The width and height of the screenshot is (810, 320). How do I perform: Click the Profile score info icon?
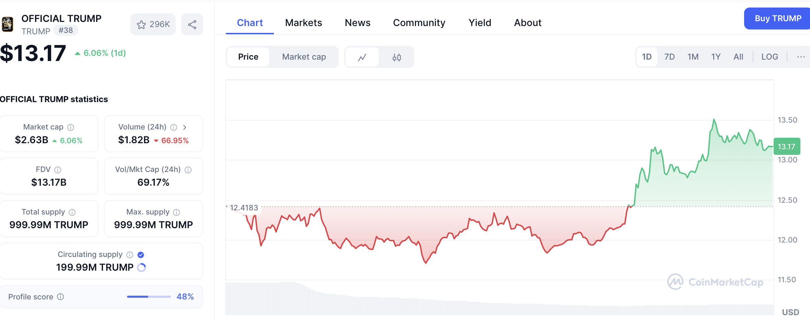tap(60, 297)
